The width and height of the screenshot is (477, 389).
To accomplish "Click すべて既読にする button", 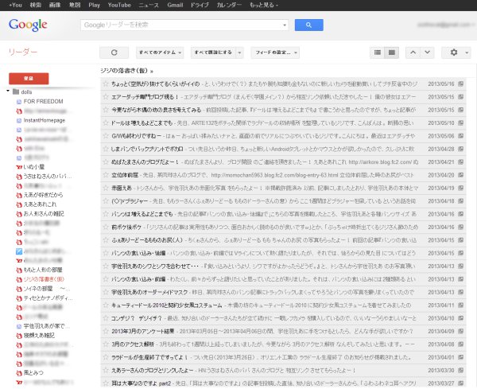I will (213, 53).
